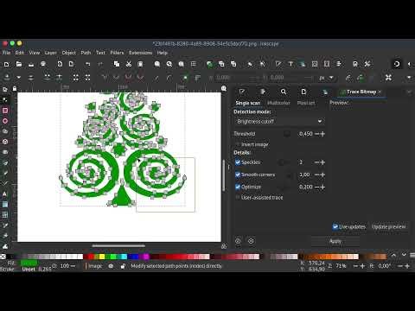Image resolution: width=415 pixels, height=311 pixels.
Task: Click the canvas horizontal scrollbar
Action: (118, 245)
